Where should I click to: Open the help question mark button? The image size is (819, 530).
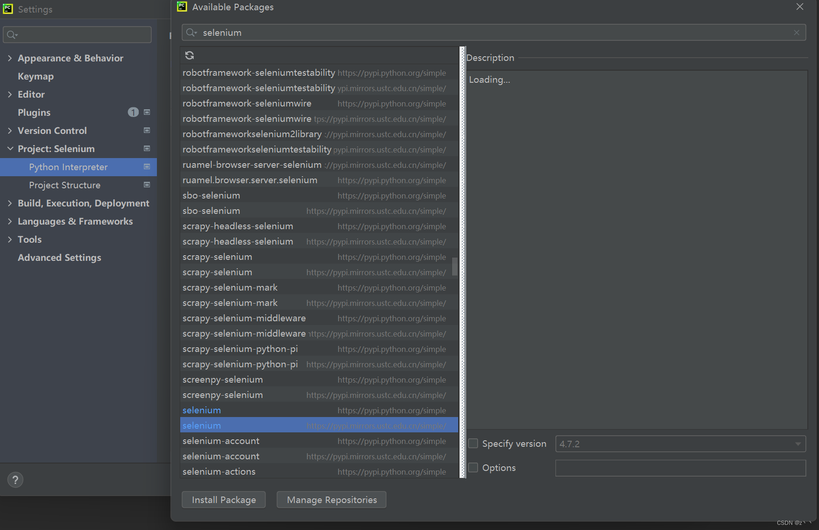click(x=15, y=480)
